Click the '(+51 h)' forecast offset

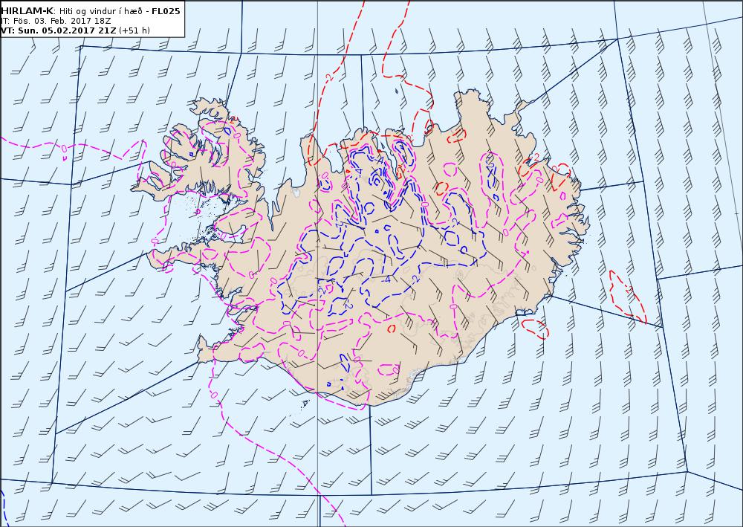pos(134,30)
